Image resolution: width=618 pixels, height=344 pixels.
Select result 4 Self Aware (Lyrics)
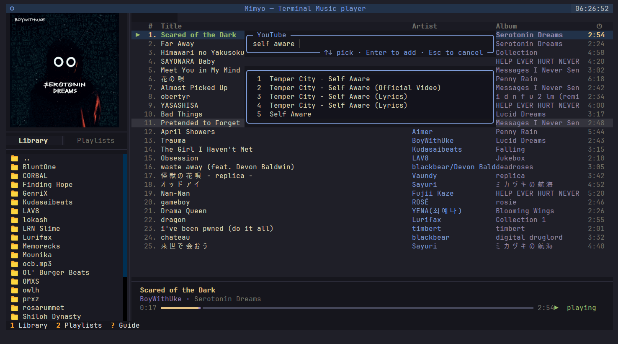tap(332, 106)
